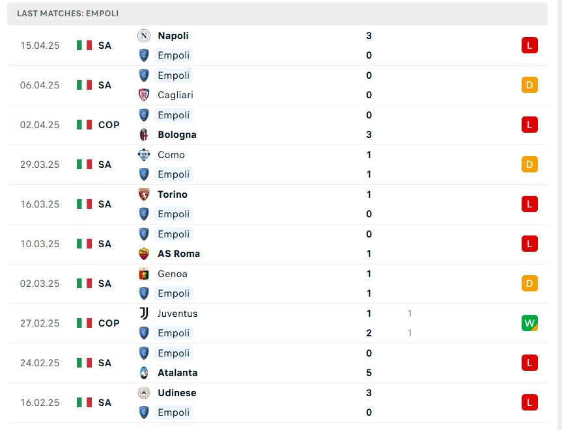
Task: Click the Juventus club logo icon
Action: pyautogui.click(x=144, y=314)
